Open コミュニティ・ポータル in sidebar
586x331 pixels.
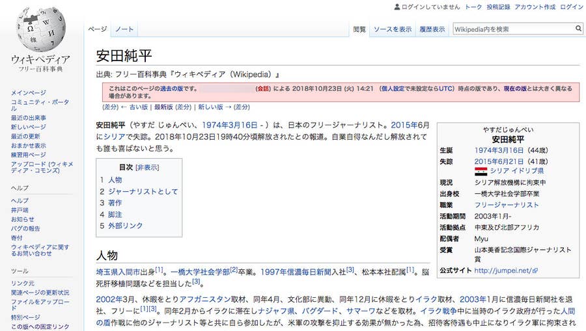pyautogui.click(x=40, y=105)
